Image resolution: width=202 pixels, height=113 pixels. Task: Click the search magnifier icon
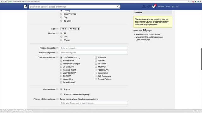pos(118,7)
